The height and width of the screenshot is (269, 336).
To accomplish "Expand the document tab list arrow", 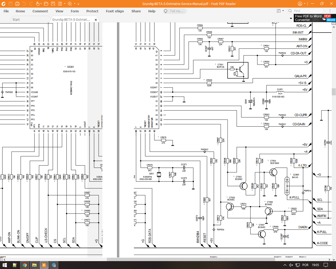I will [x=291, y=19].
